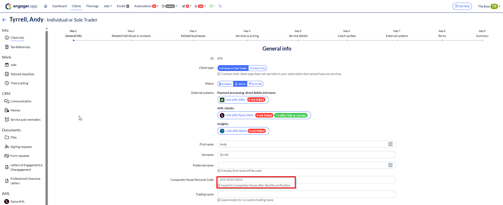
Task: Set status to archived
Action: (x=255, y=84)
